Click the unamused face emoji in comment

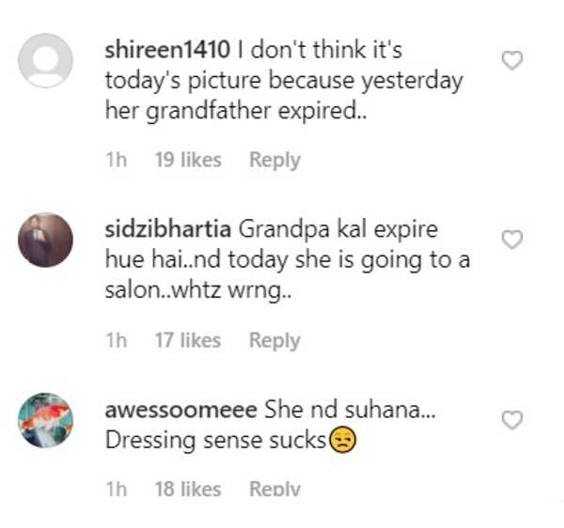tap(342, 440)
